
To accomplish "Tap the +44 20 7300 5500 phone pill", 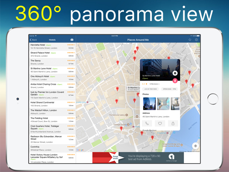I will [150, 89].
